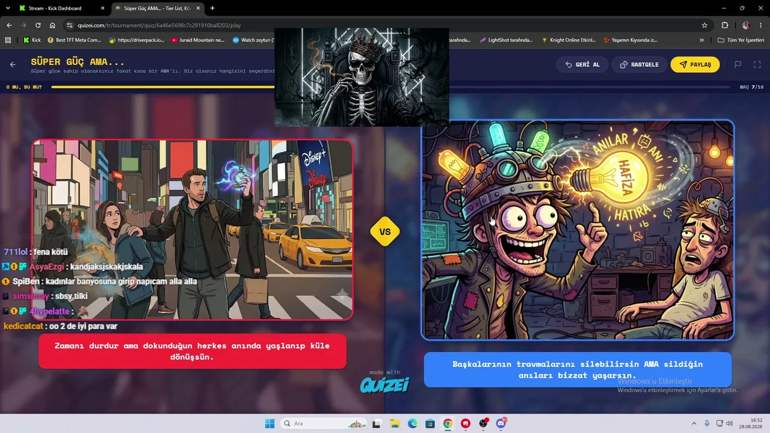
Task: Open the network icon in system tray
Action: (x=719, y=423)
